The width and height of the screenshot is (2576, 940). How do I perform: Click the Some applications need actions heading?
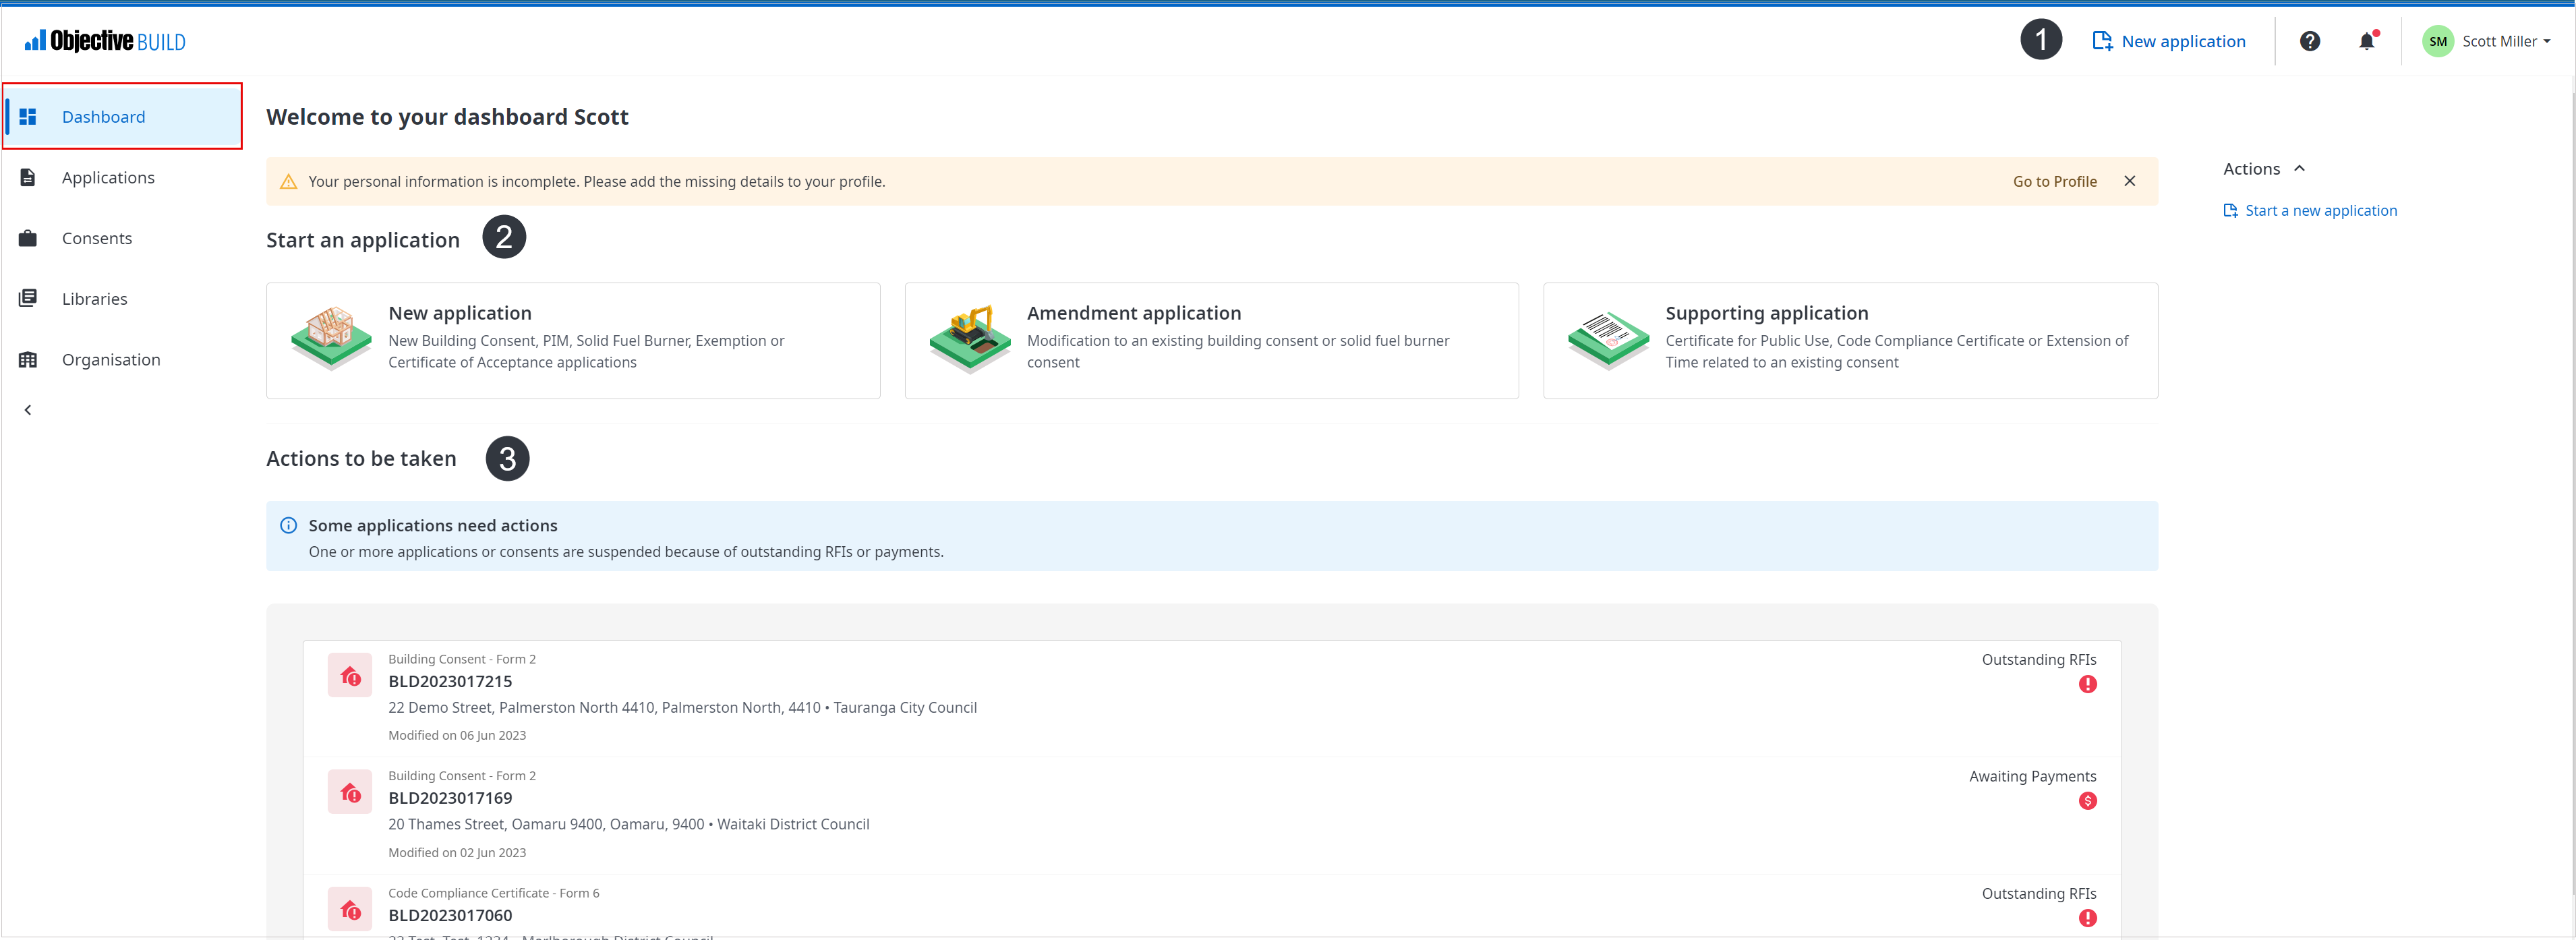[432, 526]
